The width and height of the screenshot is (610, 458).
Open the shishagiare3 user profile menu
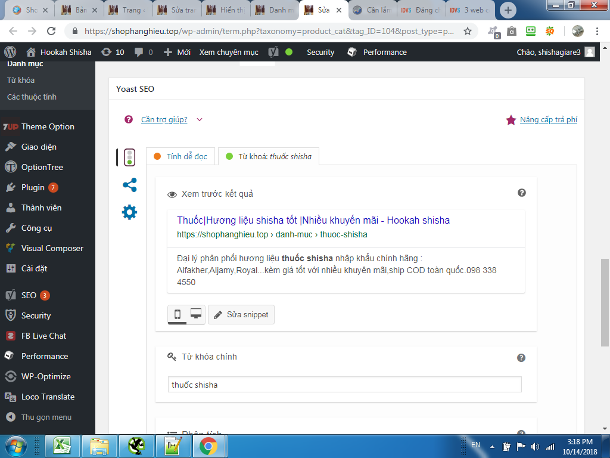(556, 52)
